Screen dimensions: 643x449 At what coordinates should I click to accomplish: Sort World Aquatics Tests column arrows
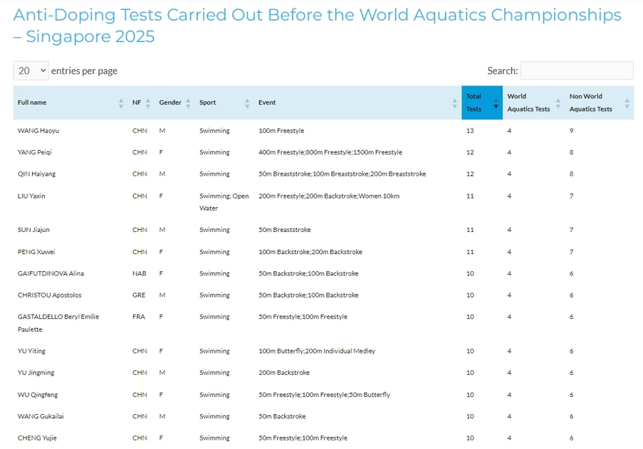558,104
